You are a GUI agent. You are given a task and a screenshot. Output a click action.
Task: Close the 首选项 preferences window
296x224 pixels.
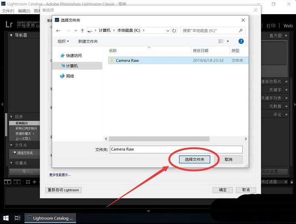[x=255, y=10]
